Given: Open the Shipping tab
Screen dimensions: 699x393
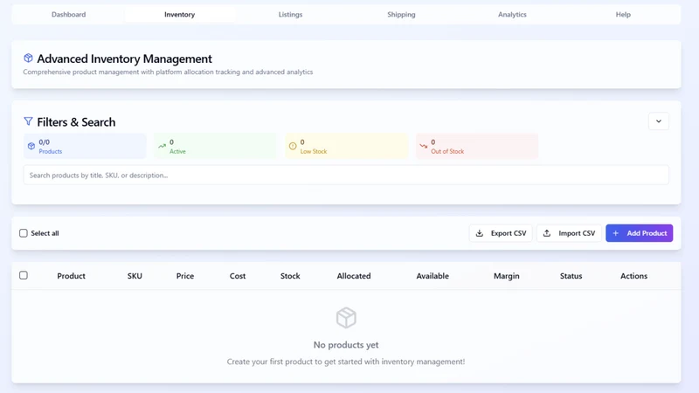Looking at the screenshot, I should click(401, 14).
